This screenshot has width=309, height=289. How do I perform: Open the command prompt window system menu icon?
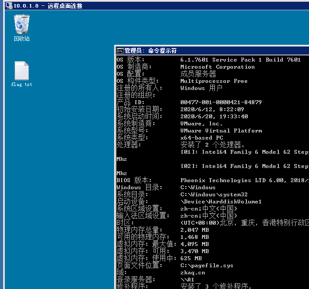click(x=120, y=51)
